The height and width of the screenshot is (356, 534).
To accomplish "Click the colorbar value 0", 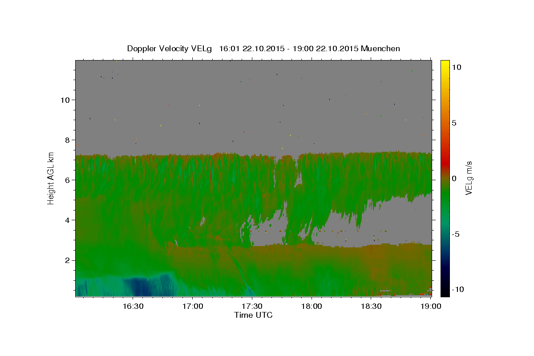I will coord(454,178).
